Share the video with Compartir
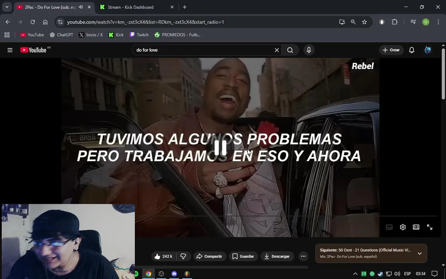The image size is (446, 279). (209, 257)
